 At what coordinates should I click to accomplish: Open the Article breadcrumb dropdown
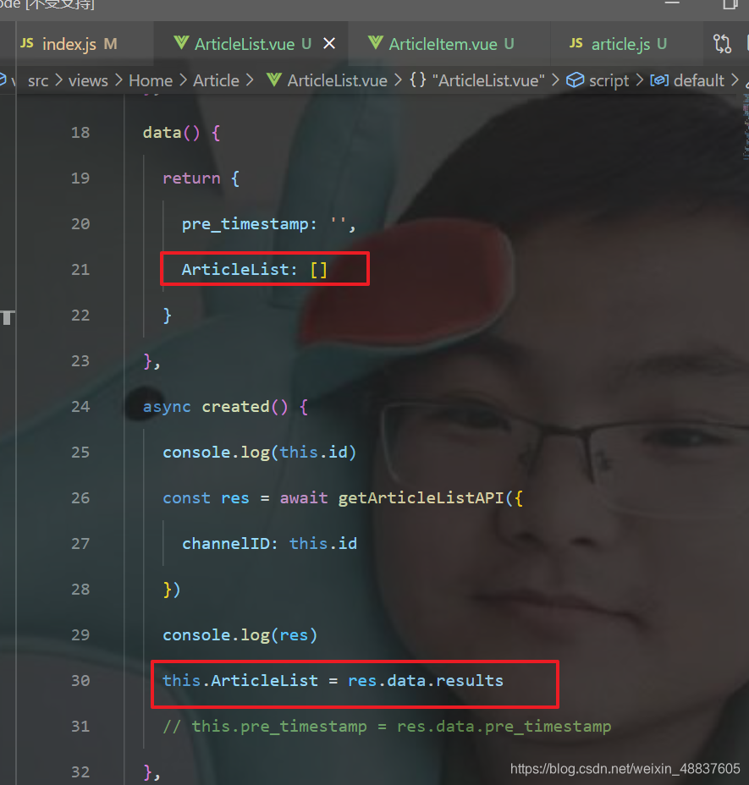pyautogui.click(x=216, y=80)
